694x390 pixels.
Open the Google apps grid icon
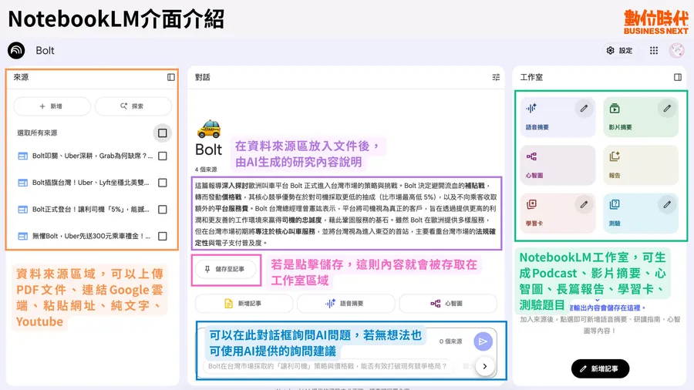point(654,51)
